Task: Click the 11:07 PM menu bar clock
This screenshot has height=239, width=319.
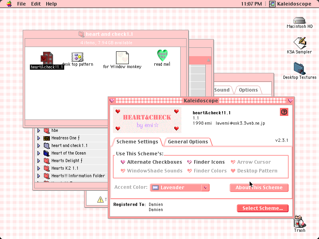Action: (252, 4)
